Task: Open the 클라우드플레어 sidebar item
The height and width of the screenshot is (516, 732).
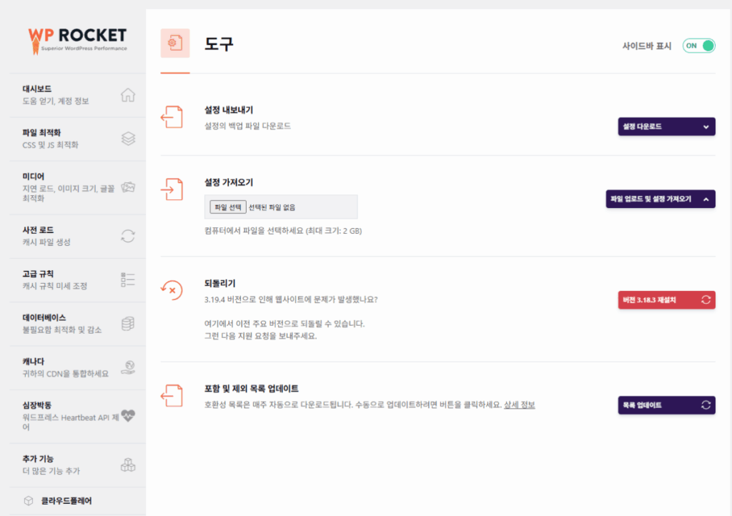Action: (65, 501)
